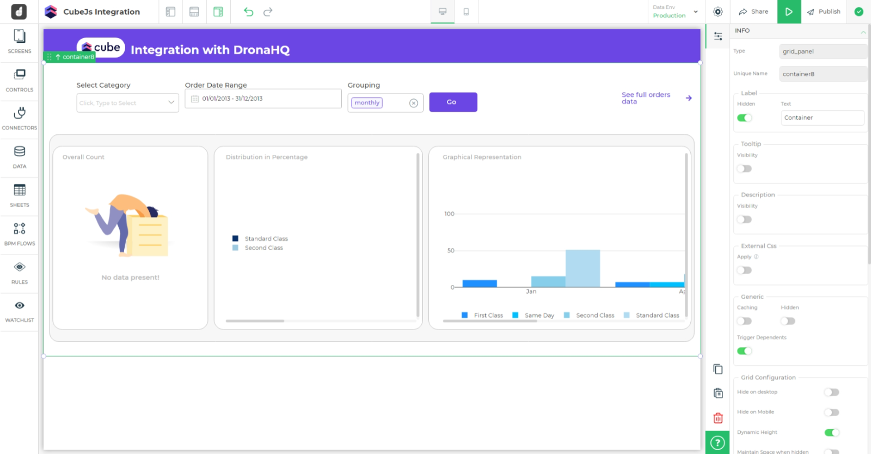Click the Sheets icon in sidebar

click(x=20, y=195)
